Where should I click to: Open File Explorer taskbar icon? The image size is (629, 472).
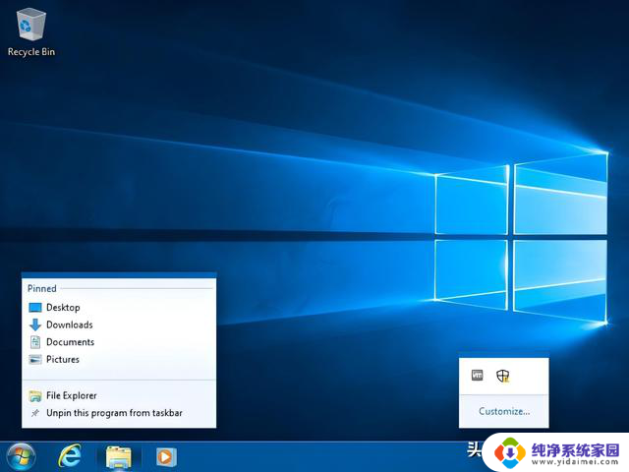pos(118,457)
